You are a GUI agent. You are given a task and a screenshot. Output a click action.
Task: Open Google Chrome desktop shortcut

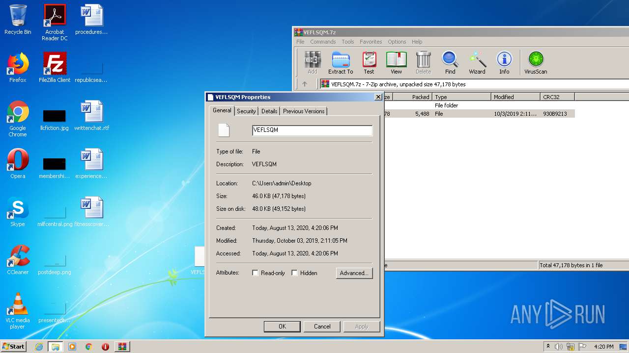[18, 119]
